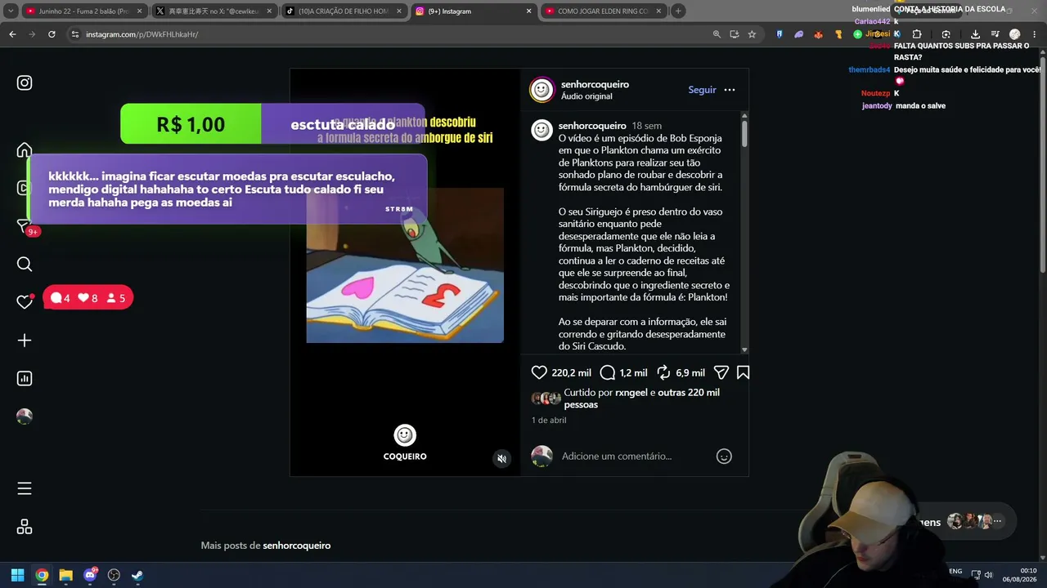Open comments via the speech bubble icon
Image resolution: width=1047 pixels, height=588 pixels.
[x=607, y=372]
